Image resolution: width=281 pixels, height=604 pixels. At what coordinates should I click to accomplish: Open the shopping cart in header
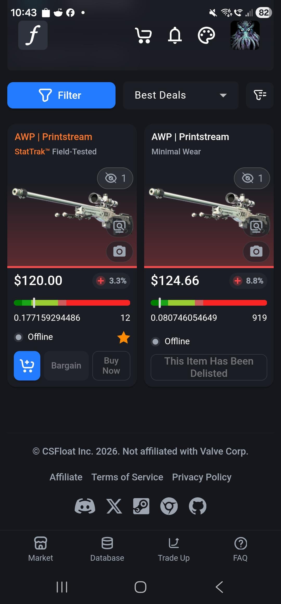pyautogui.click(x=143, y=35)
